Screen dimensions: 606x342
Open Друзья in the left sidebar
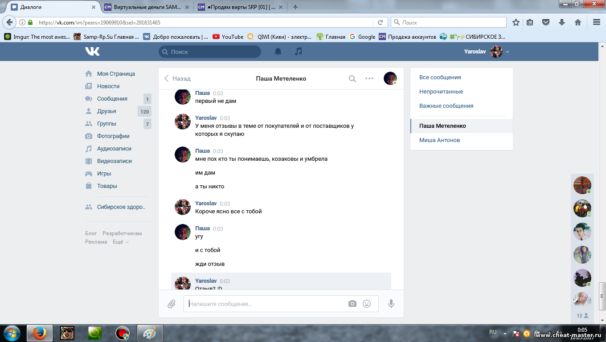[106, 111]
